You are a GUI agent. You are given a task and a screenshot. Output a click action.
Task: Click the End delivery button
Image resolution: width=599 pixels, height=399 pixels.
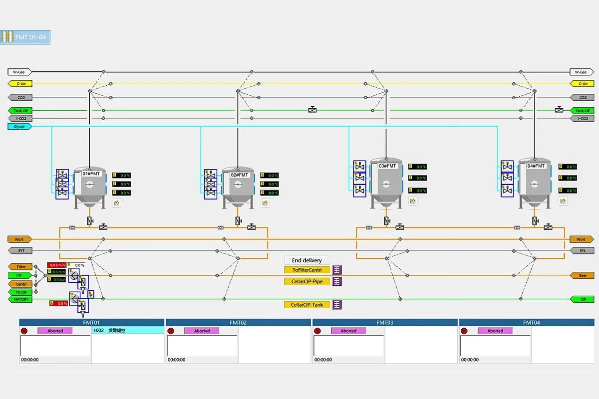click(x=307, y=260)
